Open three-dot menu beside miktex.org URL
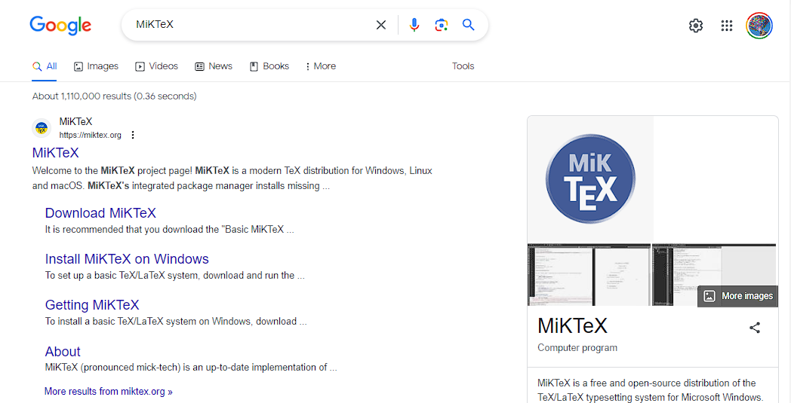 (x=133, y=135)
